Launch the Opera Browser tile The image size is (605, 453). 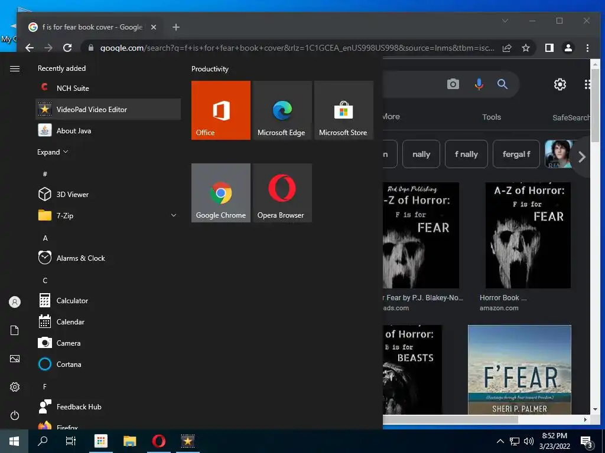[x=282, y=193]
